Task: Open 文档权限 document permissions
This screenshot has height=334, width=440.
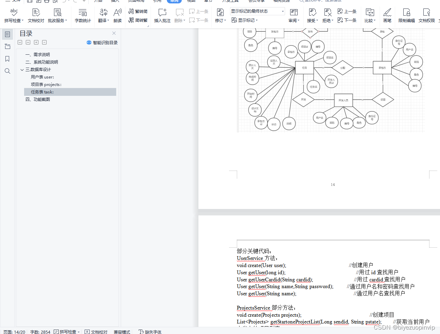Action: tap(427, 16)
